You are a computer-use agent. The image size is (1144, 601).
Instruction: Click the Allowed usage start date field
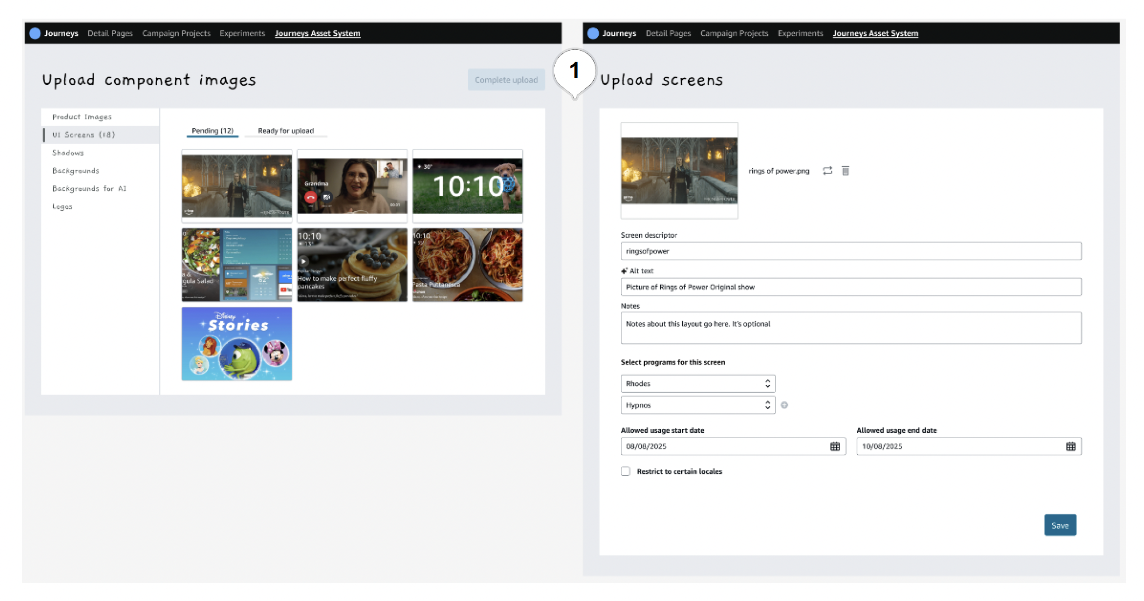[733, 446]
